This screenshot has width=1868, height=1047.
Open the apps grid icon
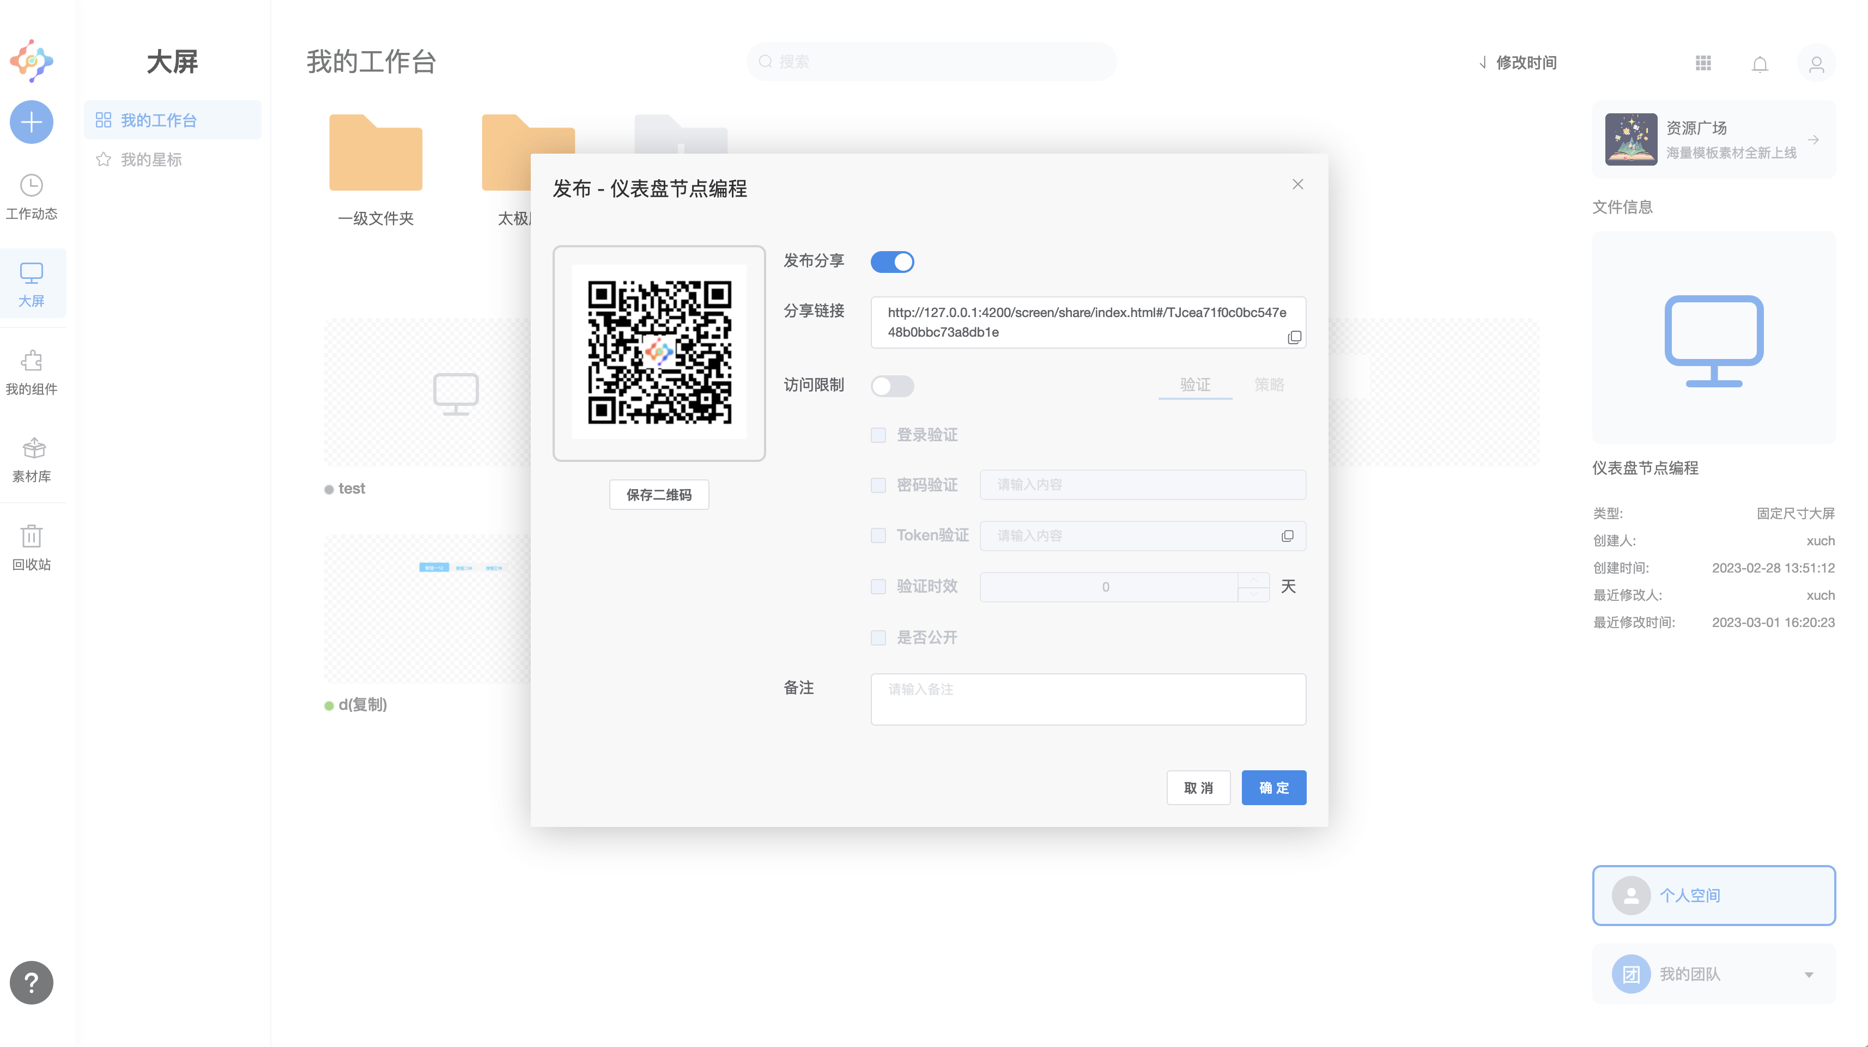[1703, 63]
